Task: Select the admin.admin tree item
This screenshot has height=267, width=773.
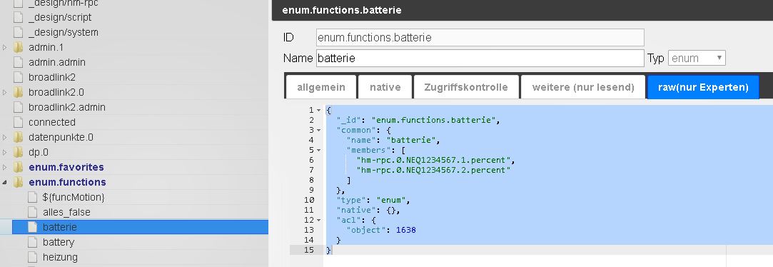Action: coord(57,62)
